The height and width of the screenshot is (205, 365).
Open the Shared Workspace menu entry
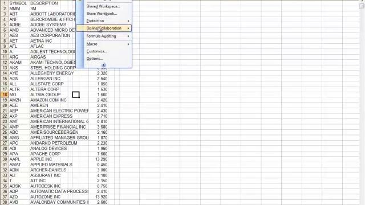point(104,6)
